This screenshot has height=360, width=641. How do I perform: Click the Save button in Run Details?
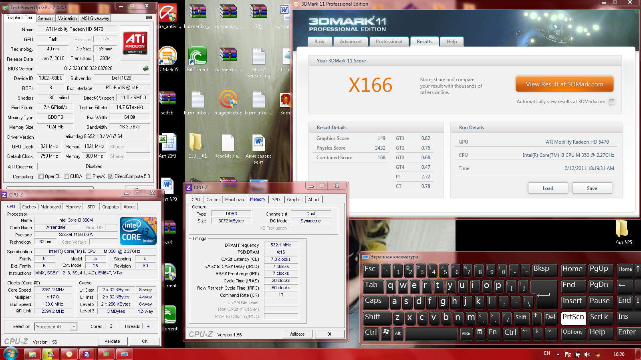pos(592,188)
